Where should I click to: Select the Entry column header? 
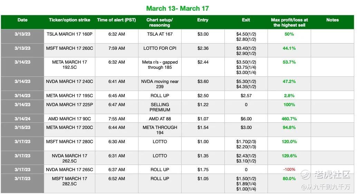pyautogui.click(x=203, y=20)
